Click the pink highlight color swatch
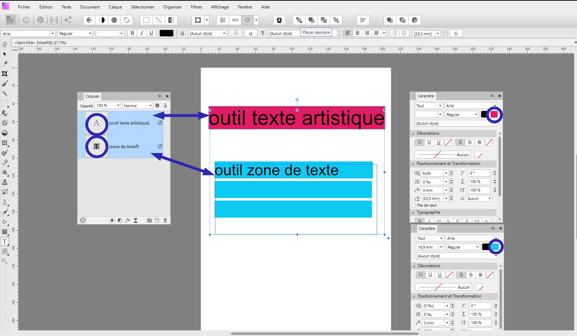The height and width of the screenshot is (336, 577). (494, 114)
